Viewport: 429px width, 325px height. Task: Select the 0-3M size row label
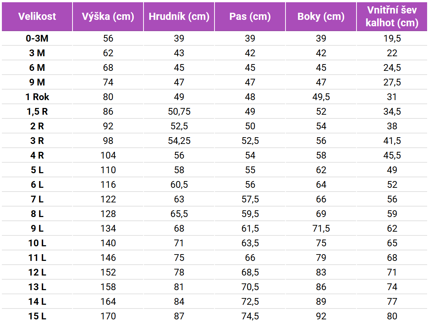[37, 38]
